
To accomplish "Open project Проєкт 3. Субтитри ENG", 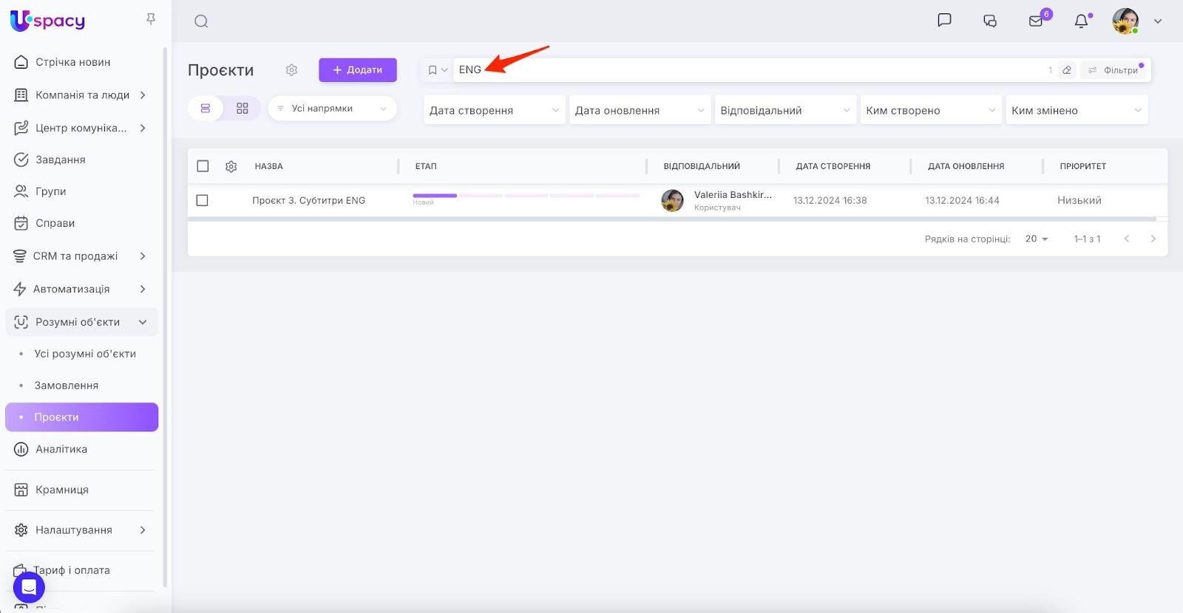I will tap(308, 200).
